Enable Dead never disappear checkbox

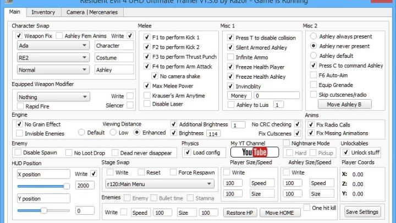[115, 153]
